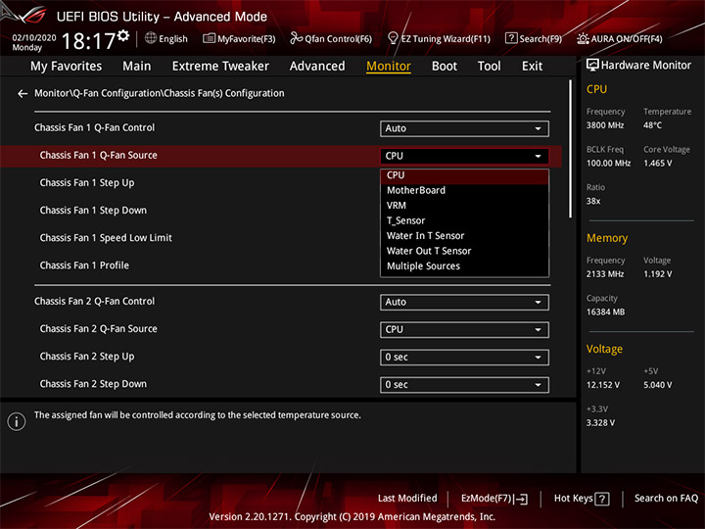
Task: Click core voltage value 1.465 V
Action: point(657,164)
